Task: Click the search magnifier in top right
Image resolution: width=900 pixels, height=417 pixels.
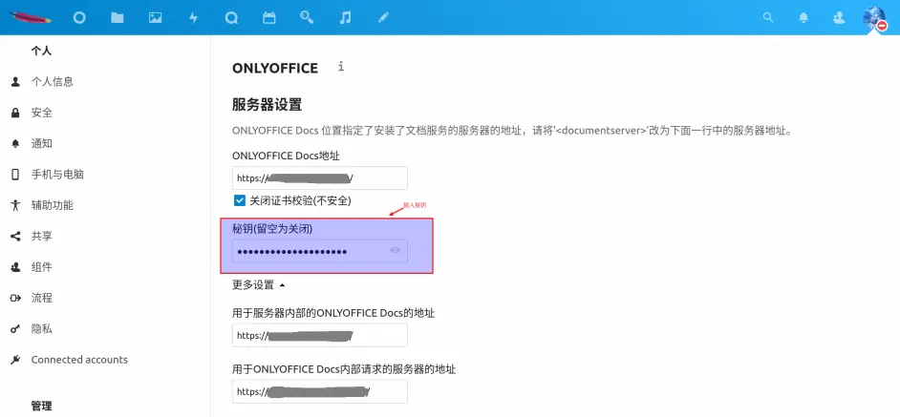Action: [x=768, y=17]
